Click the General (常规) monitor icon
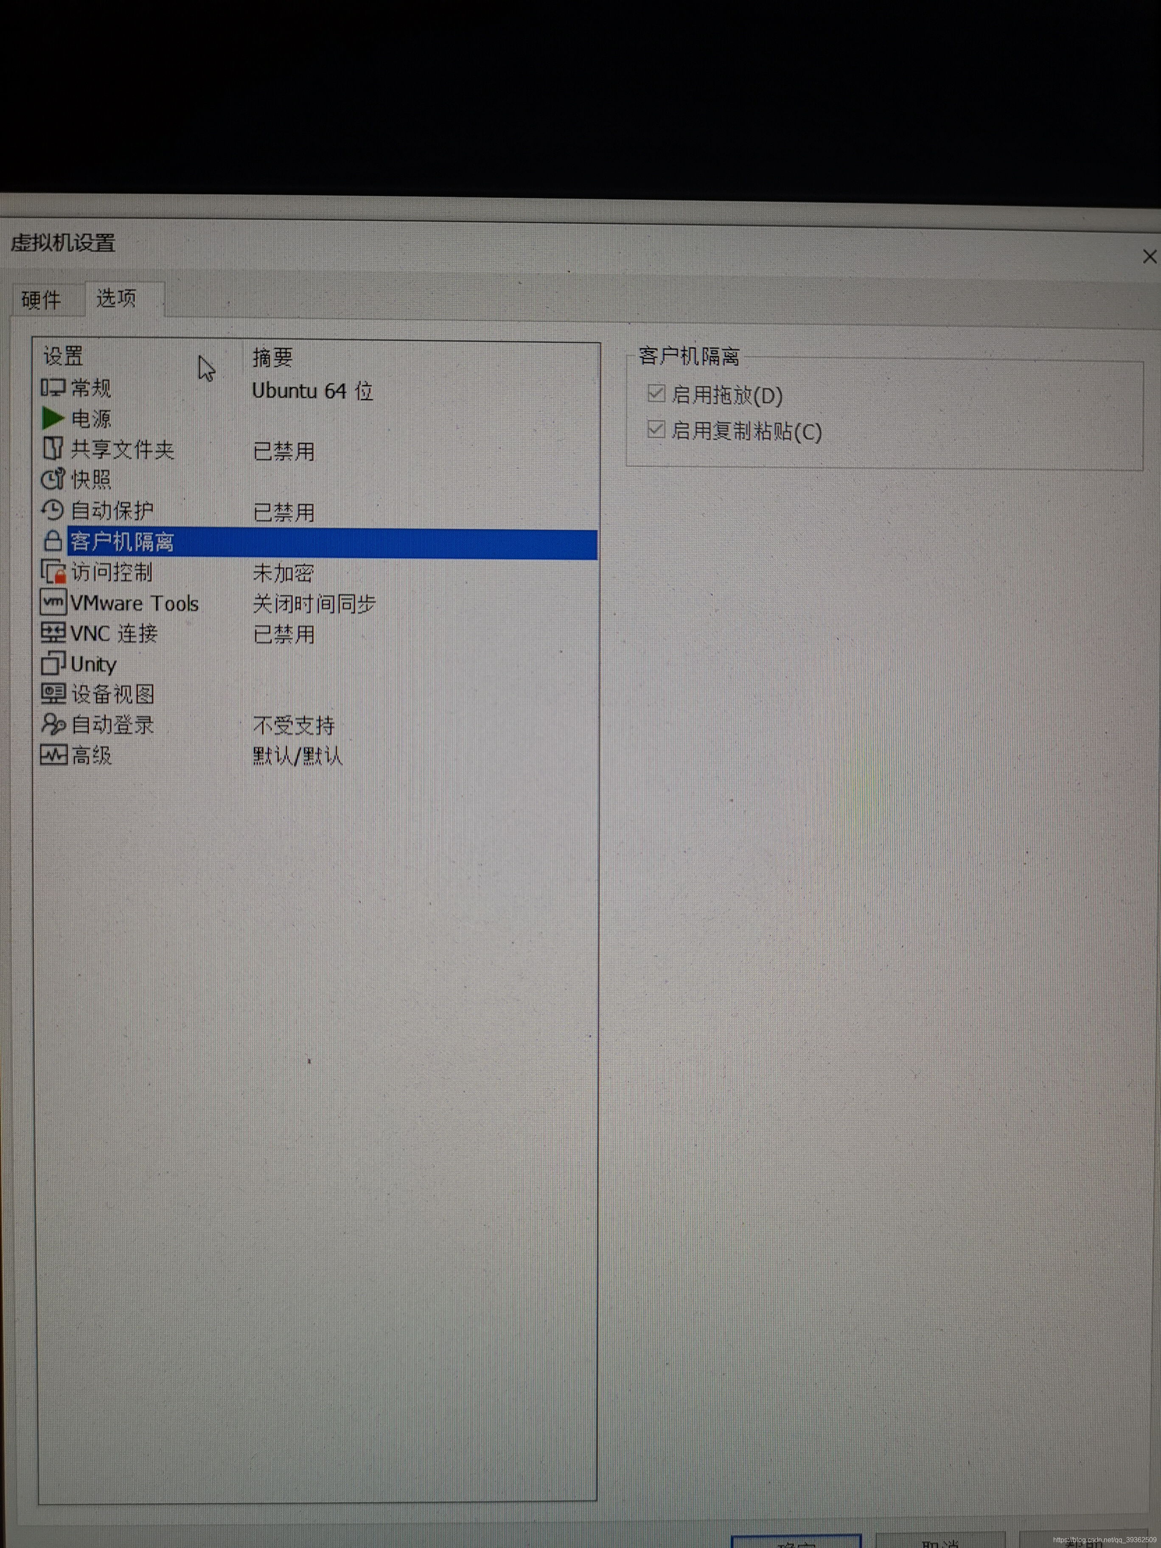Viewport: 1161px width, 1548px height. (53, 388)
